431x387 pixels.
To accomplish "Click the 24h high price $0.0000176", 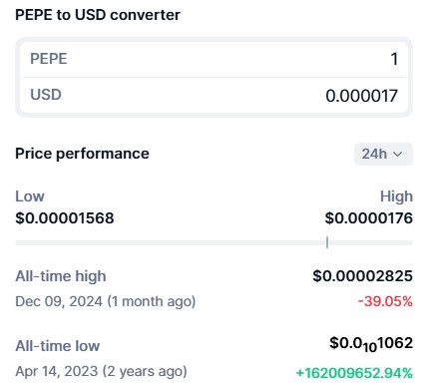I will click(369, 218).
